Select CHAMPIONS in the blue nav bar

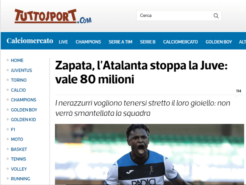88,42
